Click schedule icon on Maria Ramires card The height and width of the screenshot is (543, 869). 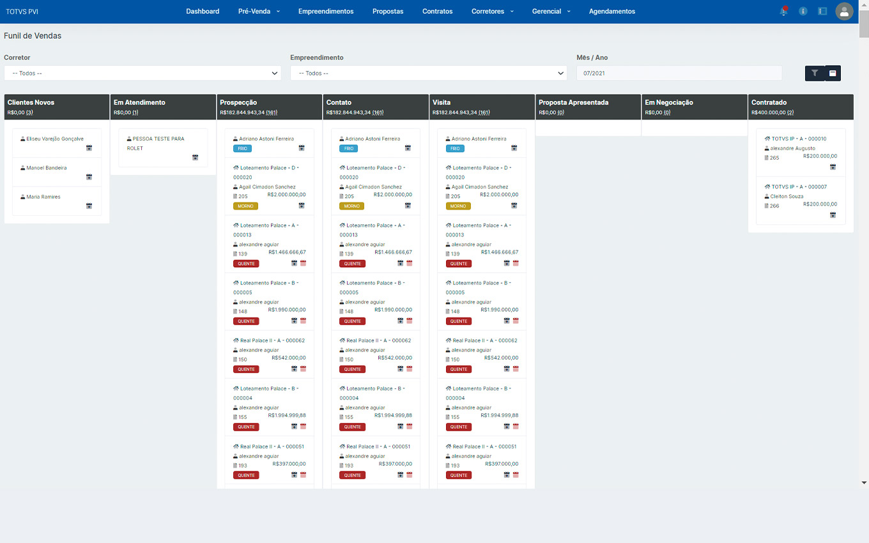tap(89, 206)
